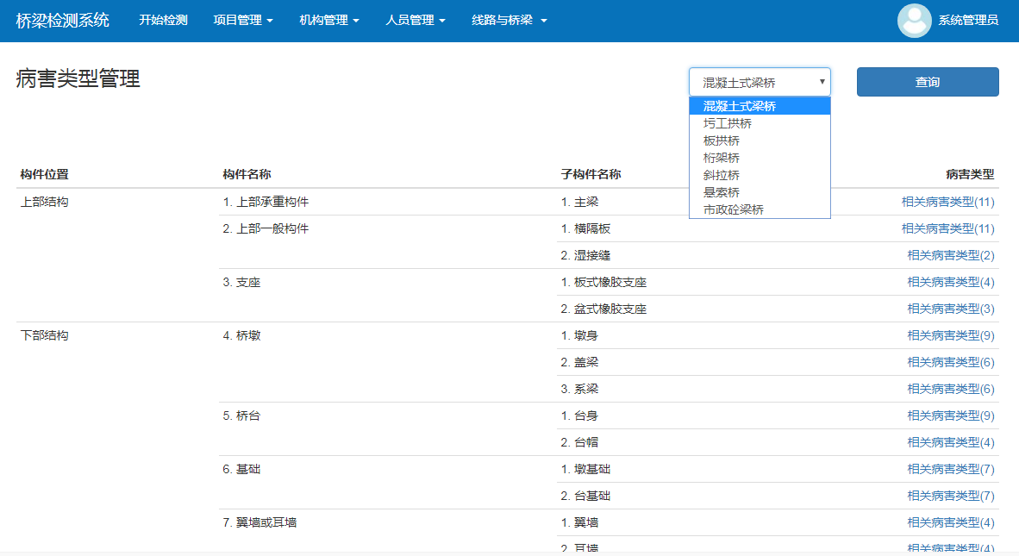
Task: View 相关病害类型 for 盆式橡胶支座
Action: (950, 309)
